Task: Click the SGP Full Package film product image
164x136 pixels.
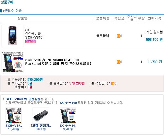Action: [x=13, y=62]
